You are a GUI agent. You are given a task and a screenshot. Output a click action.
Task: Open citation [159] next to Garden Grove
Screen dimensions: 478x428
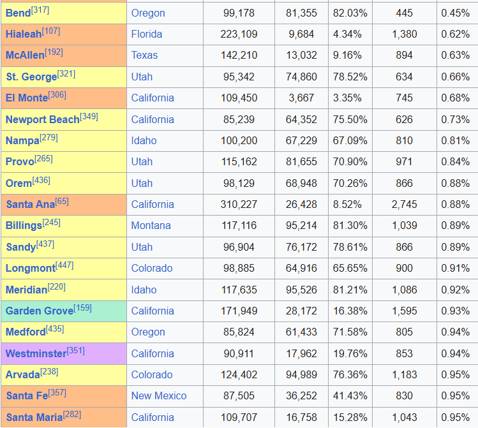pyautogui.click(x=82, y=308)
